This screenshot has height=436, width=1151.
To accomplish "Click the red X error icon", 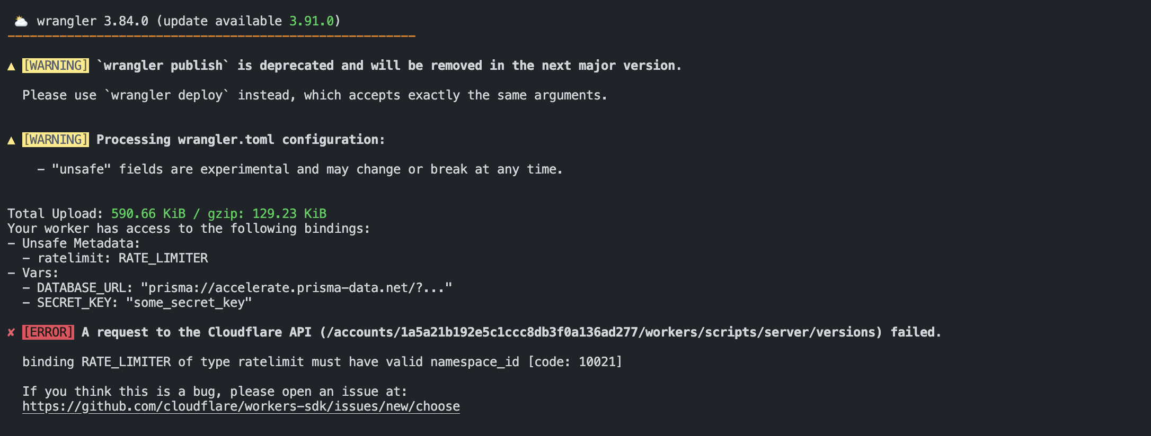I will click(x=11, y=332).
